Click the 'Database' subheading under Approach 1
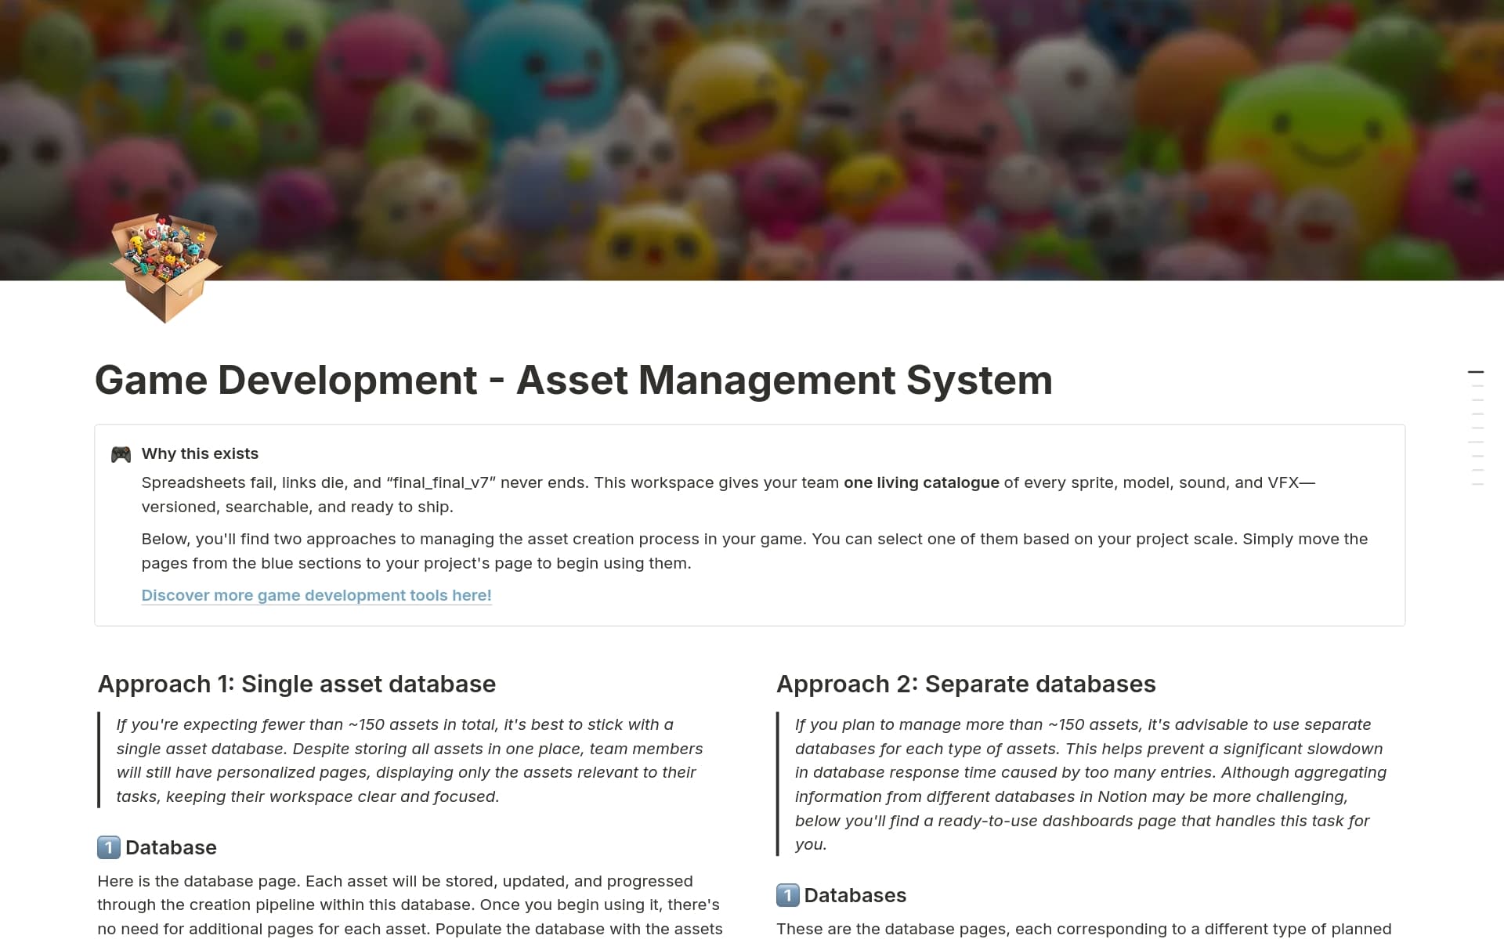Image resolution: width=1504 pixels, height=939 pixels. tap(171, 847)
